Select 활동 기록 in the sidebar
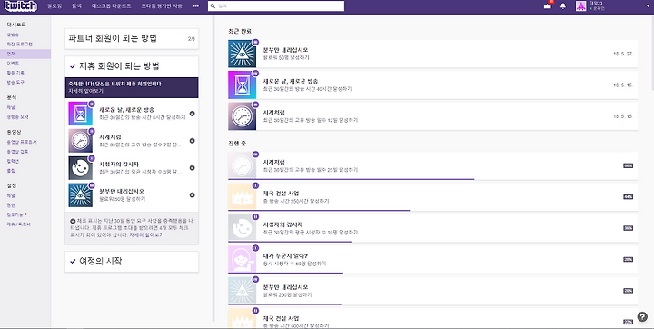This screenshot has width=654, height=329. 15,73
